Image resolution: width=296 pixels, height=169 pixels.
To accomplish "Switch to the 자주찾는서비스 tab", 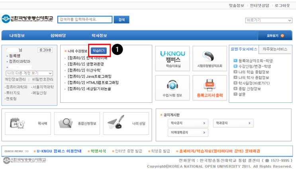I will point(275,49).
